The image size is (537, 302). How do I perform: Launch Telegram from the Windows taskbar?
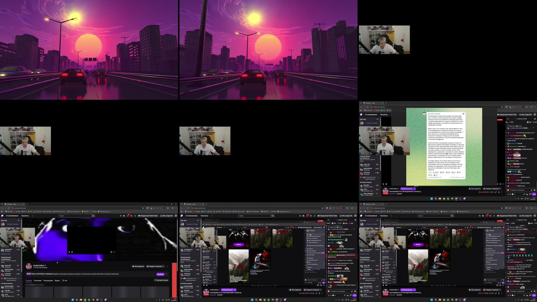coord(97,300)
